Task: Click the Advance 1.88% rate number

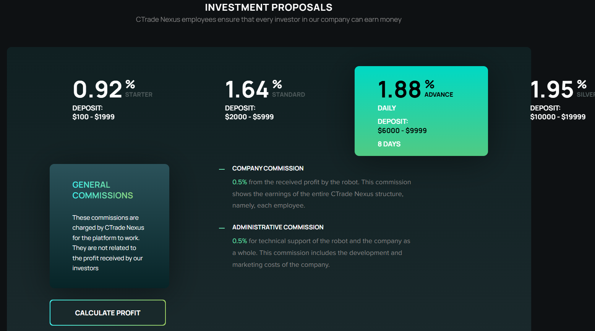Action: (399, 89)
